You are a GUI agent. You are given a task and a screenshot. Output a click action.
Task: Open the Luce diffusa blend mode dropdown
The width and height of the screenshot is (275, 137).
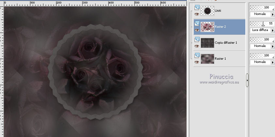coord(272,30)
